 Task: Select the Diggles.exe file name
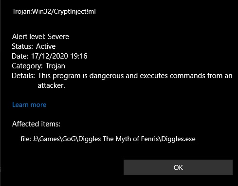click(178, 139)
